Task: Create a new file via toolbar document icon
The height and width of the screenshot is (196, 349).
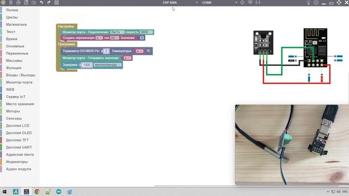Action: 10,2
